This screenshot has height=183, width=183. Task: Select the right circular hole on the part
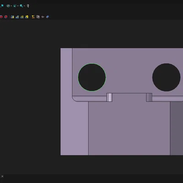[x=167, y=77]
